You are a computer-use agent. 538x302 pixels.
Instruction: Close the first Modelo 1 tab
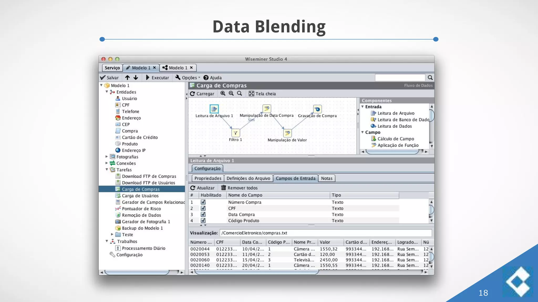coord(154,68)
